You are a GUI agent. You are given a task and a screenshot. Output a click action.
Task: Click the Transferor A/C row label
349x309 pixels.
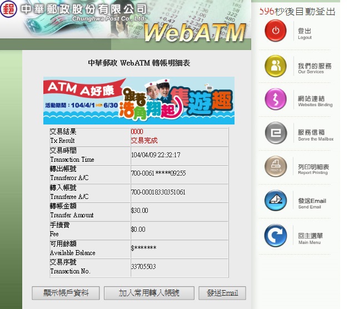click(x=69, y=173)
